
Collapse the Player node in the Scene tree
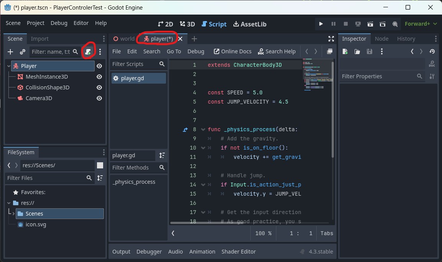(x=8, y=66)
